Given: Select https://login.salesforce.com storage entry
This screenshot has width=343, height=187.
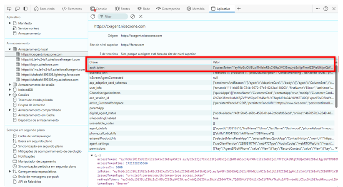Looking at the screenshot, I should pyautogui.click(x=40, y=64).
